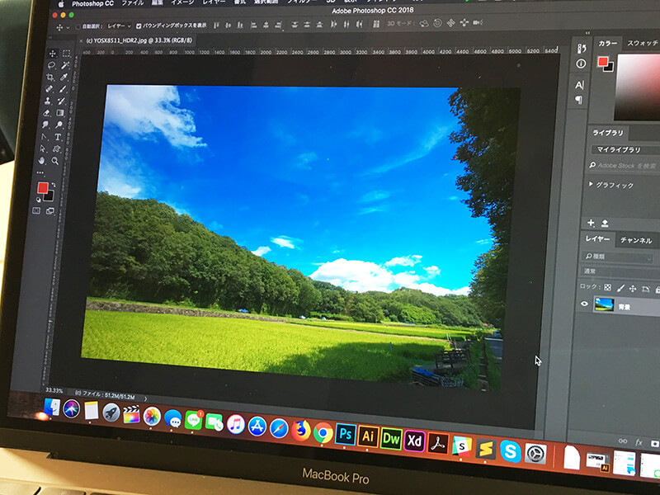Select the Magic Wand tool
The image size is (660, 495).
pyautogui.click(x=65, y=65)
